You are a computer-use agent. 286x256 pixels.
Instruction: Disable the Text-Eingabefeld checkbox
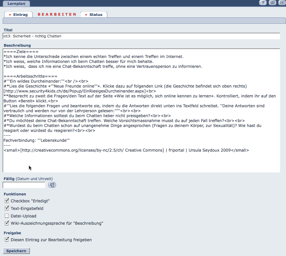click(7, 208)
